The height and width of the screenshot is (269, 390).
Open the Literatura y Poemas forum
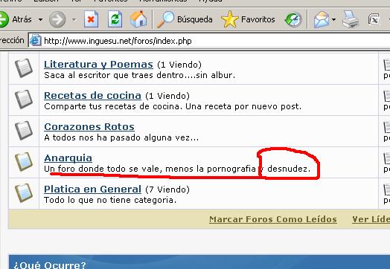tap(98, 65)
